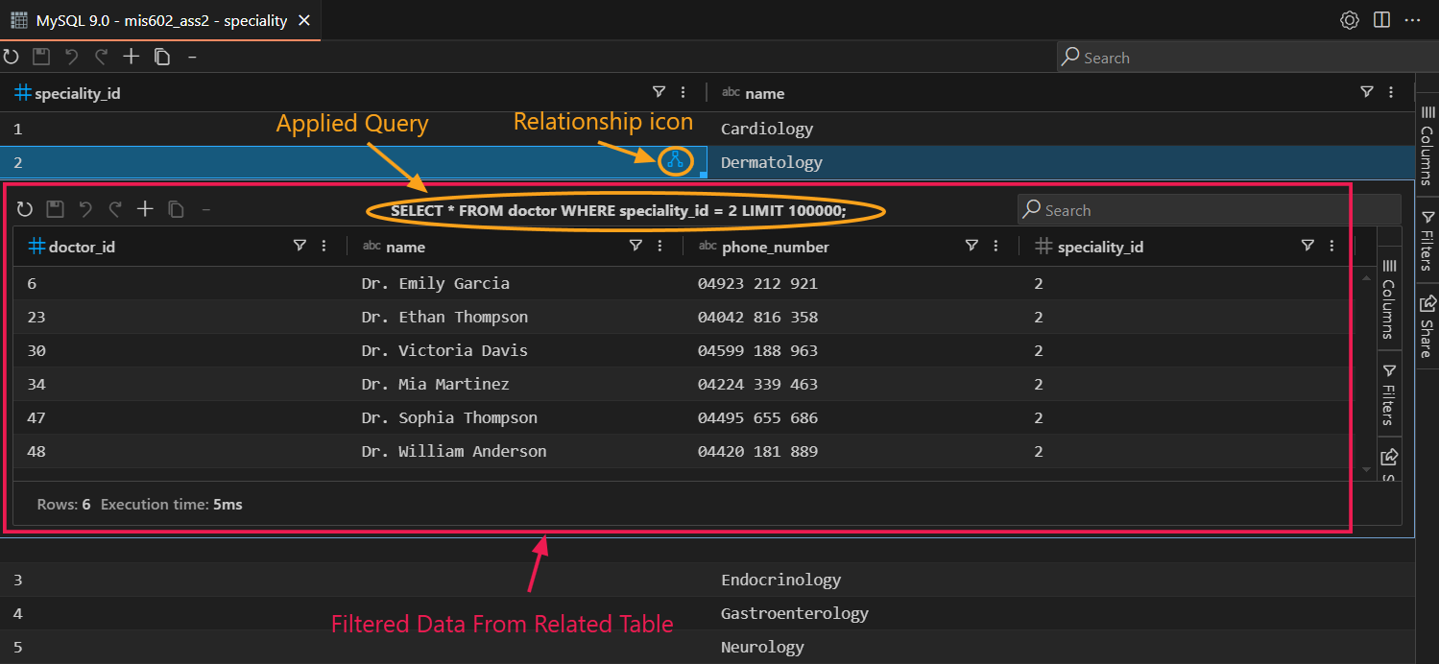Sort by outer speciality_id column header
The height and width of the screenshot is (664, 1439).
point(77,93)
